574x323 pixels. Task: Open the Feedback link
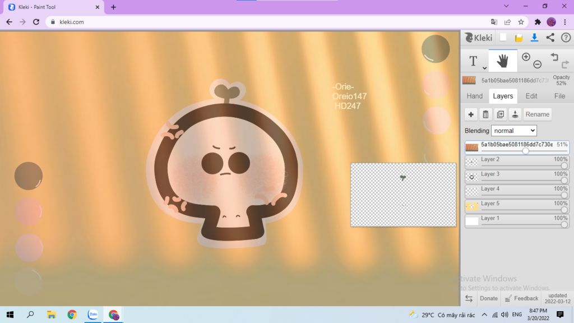coord(522,298)
